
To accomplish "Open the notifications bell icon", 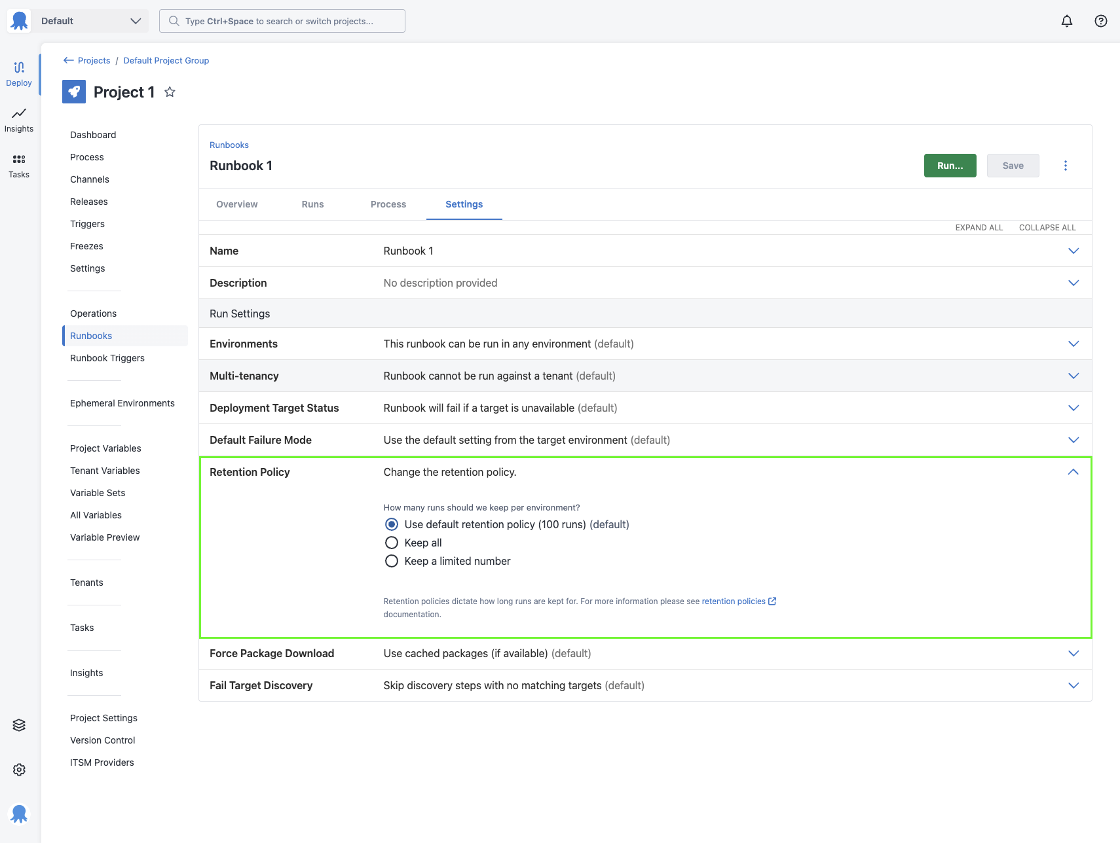I will [x=1066, y=21].
